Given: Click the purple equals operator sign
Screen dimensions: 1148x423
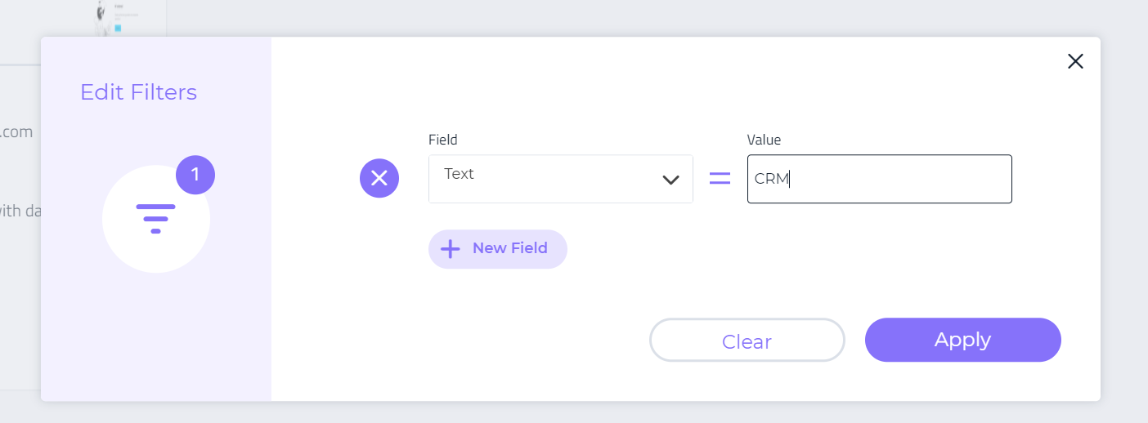Looking at the screenshot, I should pyautogui.click(x=720, y=178).
